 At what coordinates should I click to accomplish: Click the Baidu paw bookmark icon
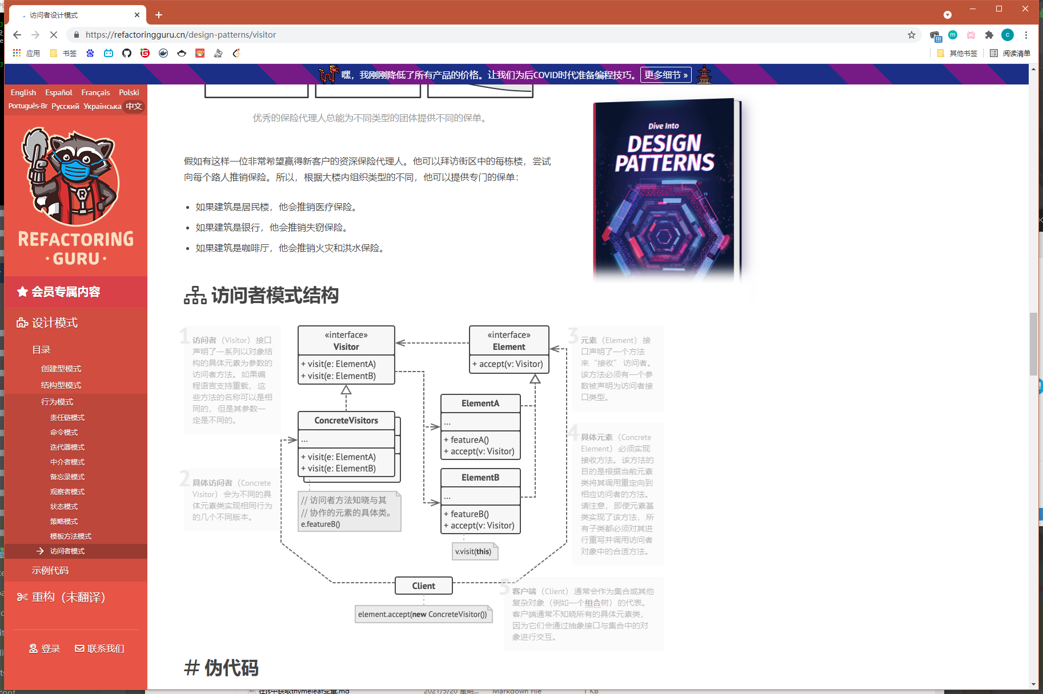click(x=90, y=53)
